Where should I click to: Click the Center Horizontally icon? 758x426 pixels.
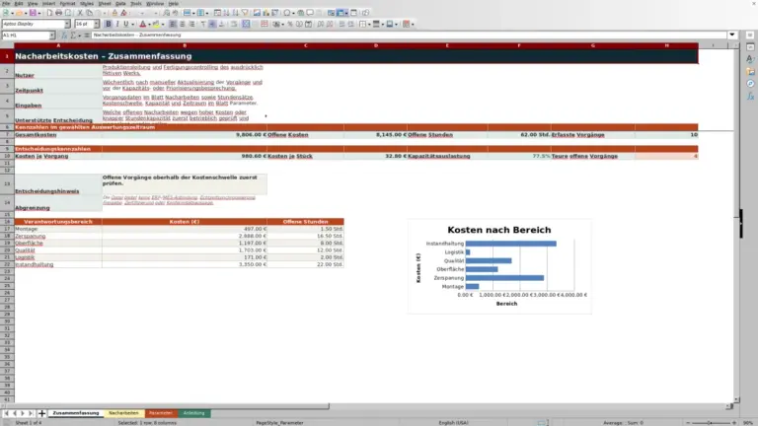click(x=183, y=24)
